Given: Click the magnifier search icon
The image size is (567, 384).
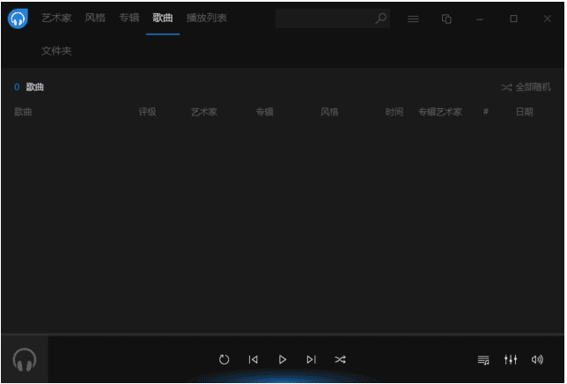Looking at the screenshot, I should click(380, 18).
